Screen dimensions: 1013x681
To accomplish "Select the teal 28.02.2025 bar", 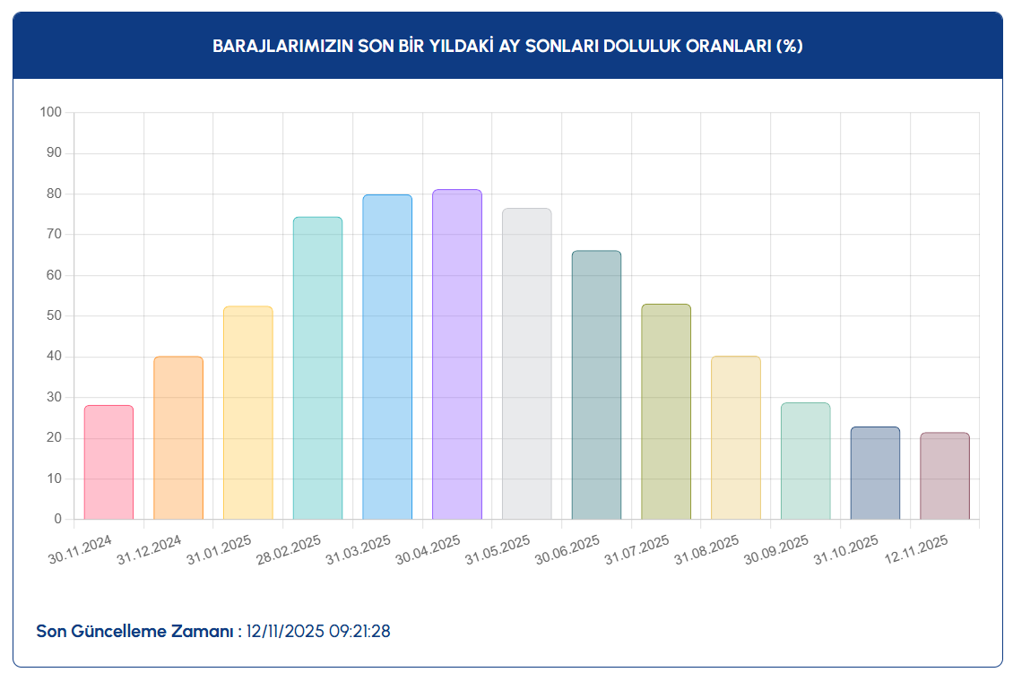I will (x=317, y=368).
